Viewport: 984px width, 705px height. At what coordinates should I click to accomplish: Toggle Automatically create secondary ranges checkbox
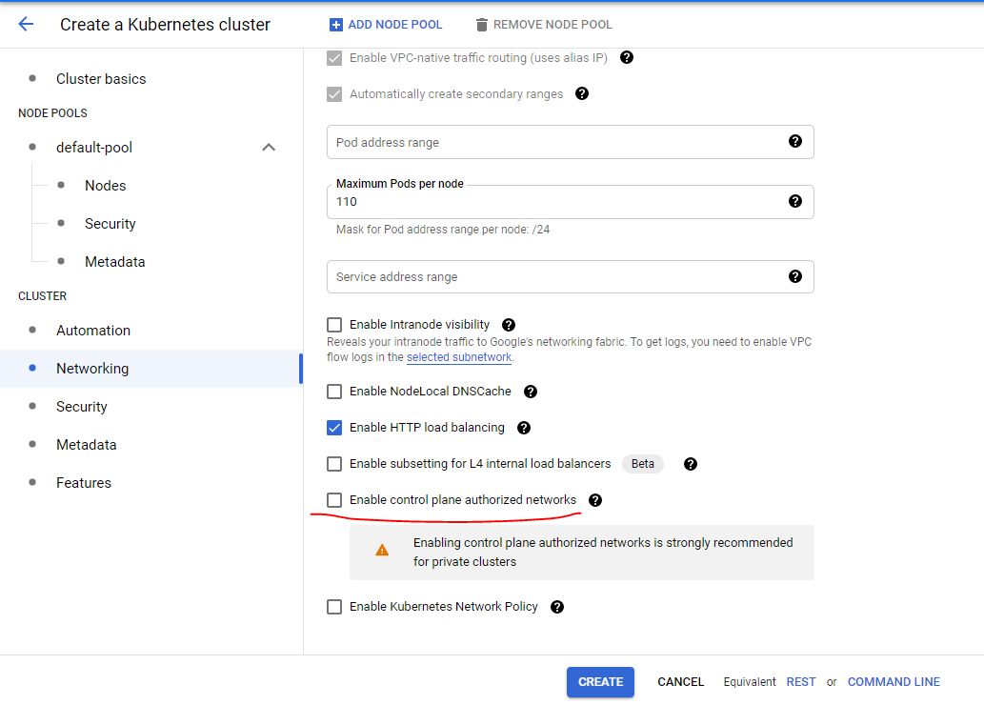coord(334,94)
